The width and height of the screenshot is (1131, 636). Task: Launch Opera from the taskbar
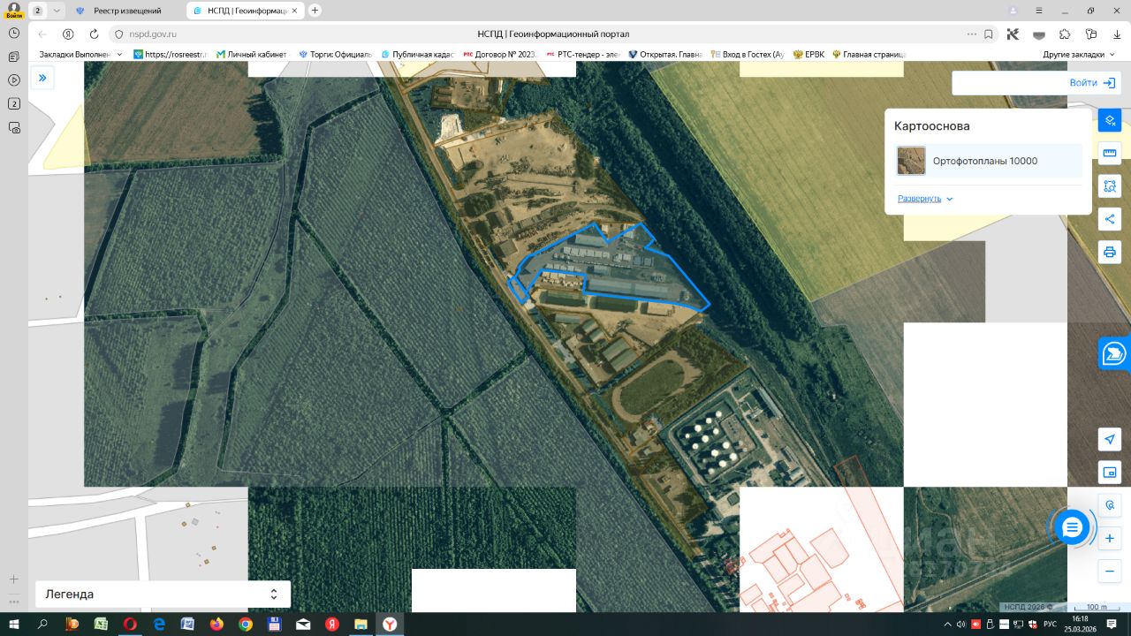130,624
